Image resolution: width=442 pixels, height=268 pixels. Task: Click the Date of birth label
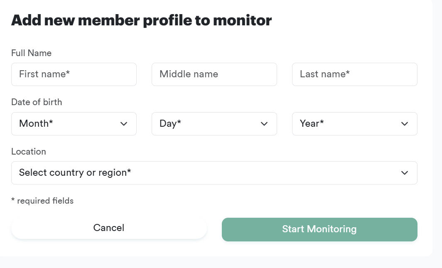coord(37,102)
